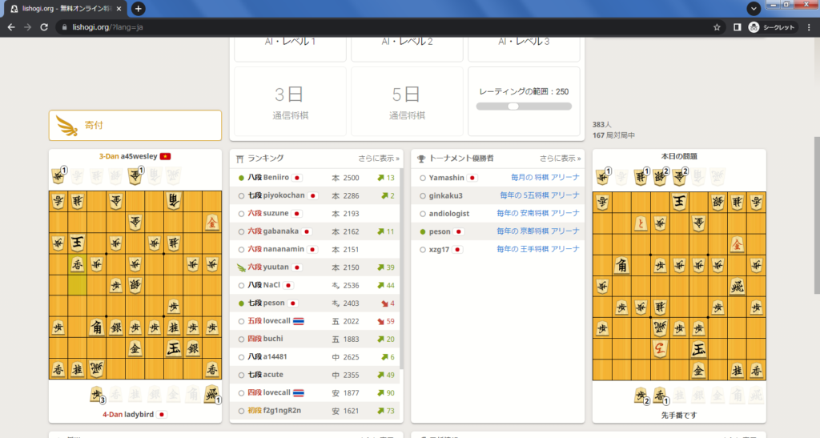Click yuutan's patron wing icon
Screen dimensions: 820x438
pos(241,267)
